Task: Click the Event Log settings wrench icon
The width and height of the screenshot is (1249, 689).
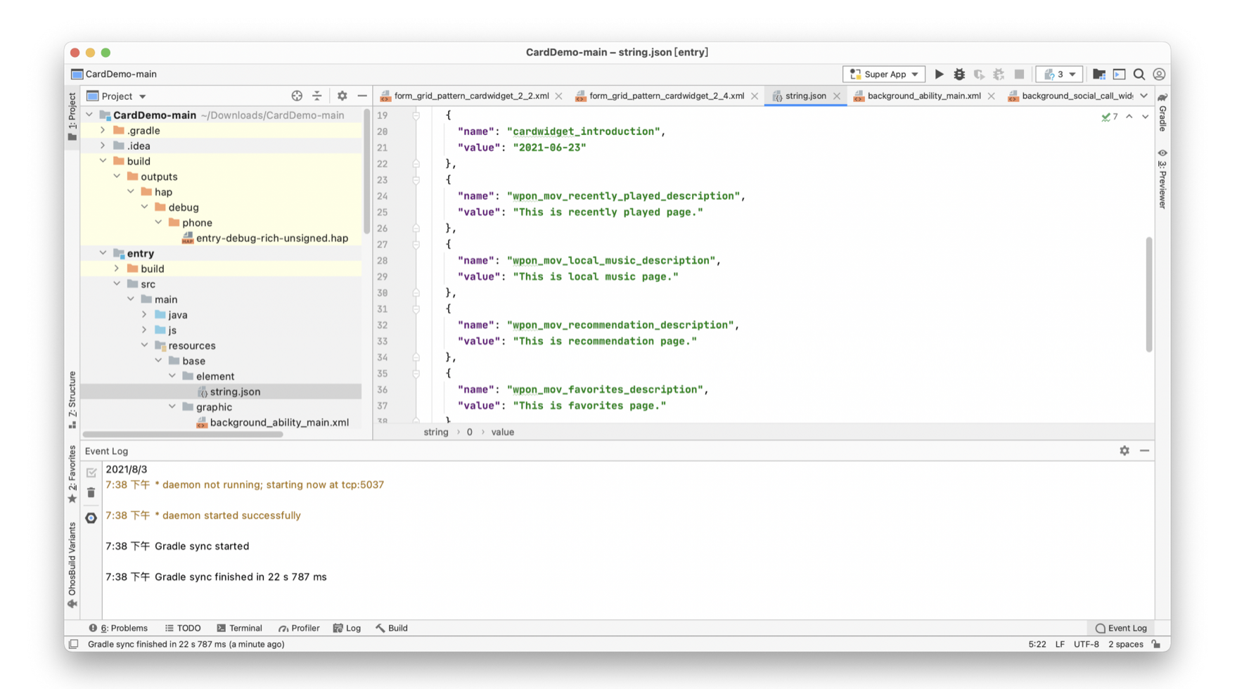Action: pyautogui.click(x=91, y=517)
